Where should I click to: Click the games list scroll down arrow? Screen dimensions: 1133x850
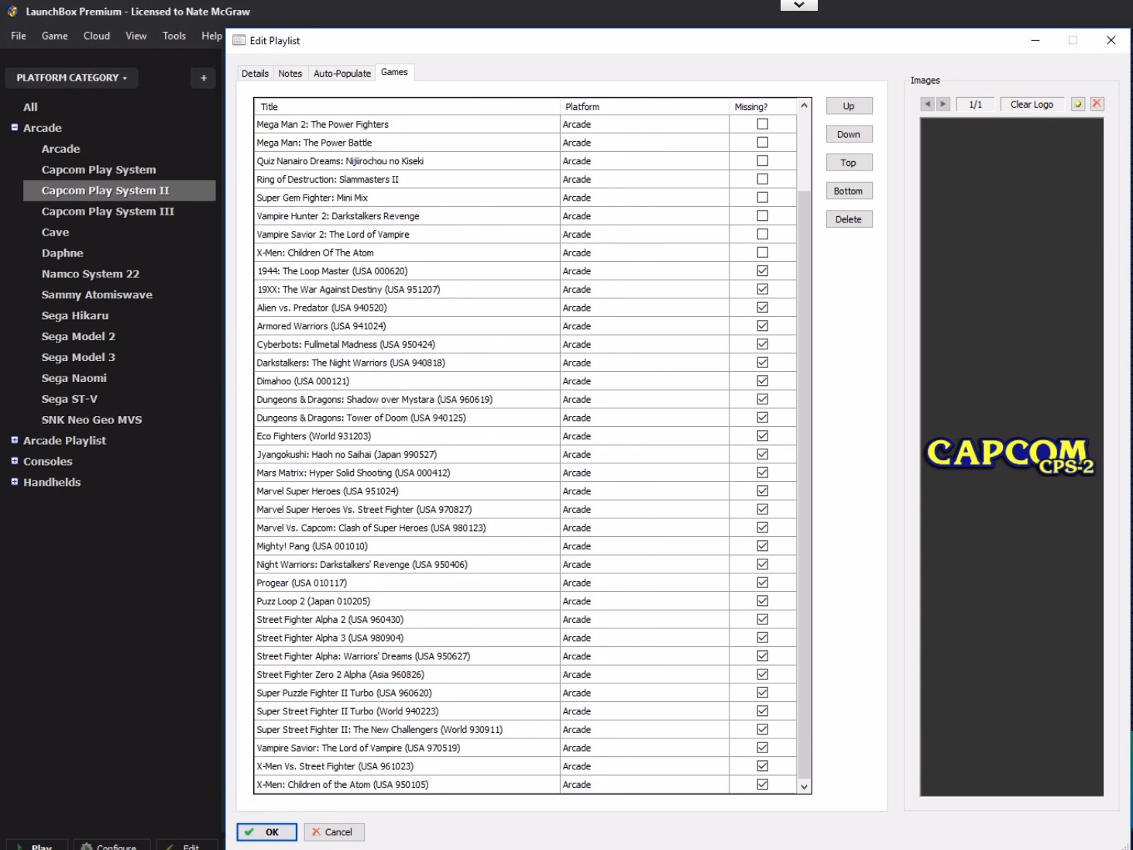click(x=804, y=786)
